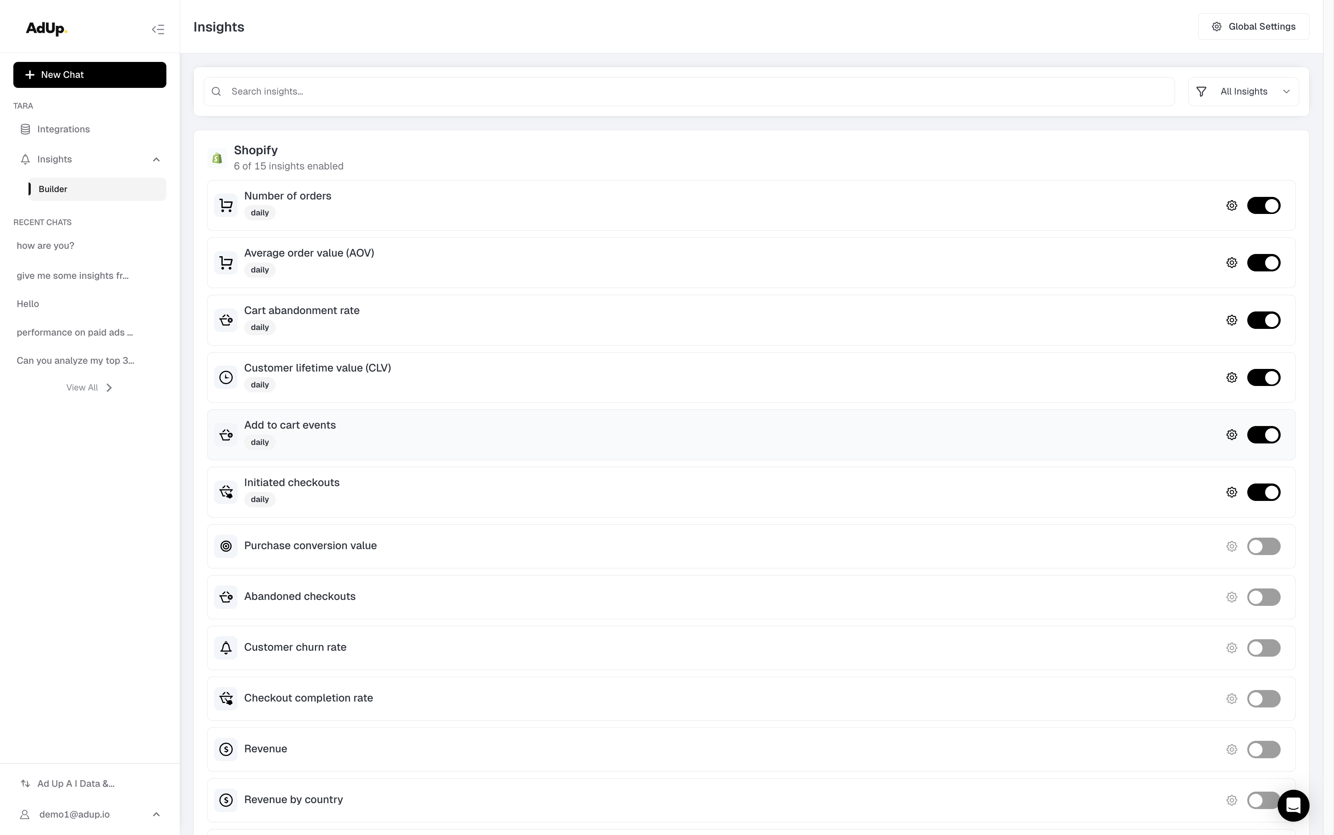Click the gear icon for Initiated checkouts
Screen dimensions: 1334x835
1231,492
